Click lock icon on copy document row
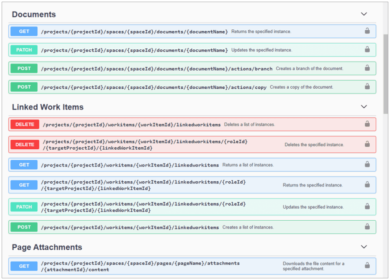This screenshot has height=280, width=390. 367,87
